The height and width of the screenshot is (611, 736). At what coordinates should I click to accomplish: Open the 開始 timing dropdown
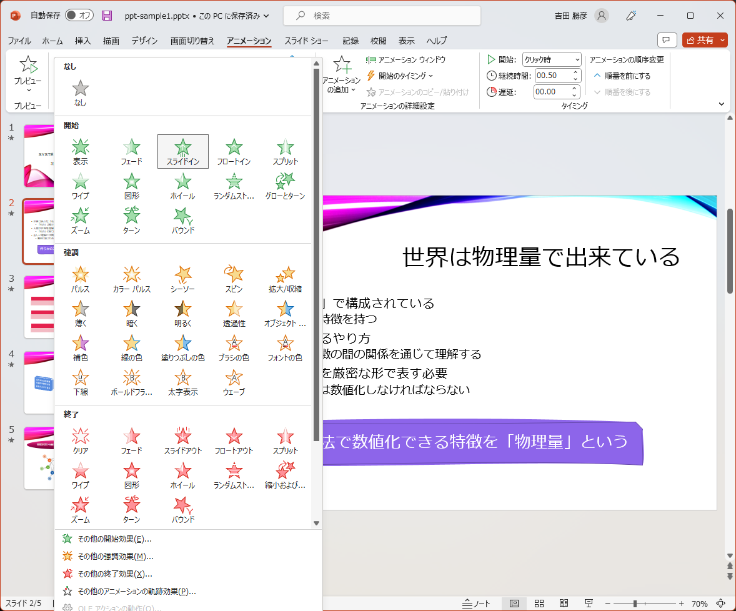(552, 59)
